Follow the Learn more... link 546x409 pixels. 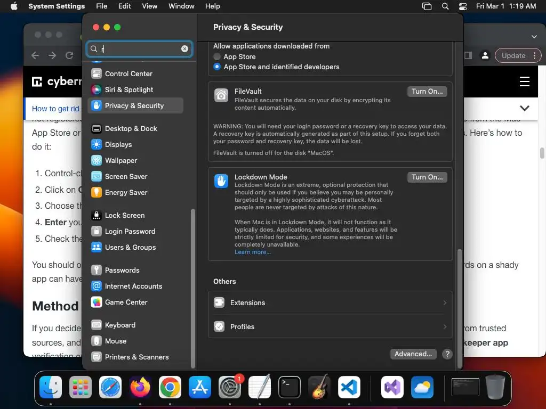pyautogui.click(x=252, y=252)
